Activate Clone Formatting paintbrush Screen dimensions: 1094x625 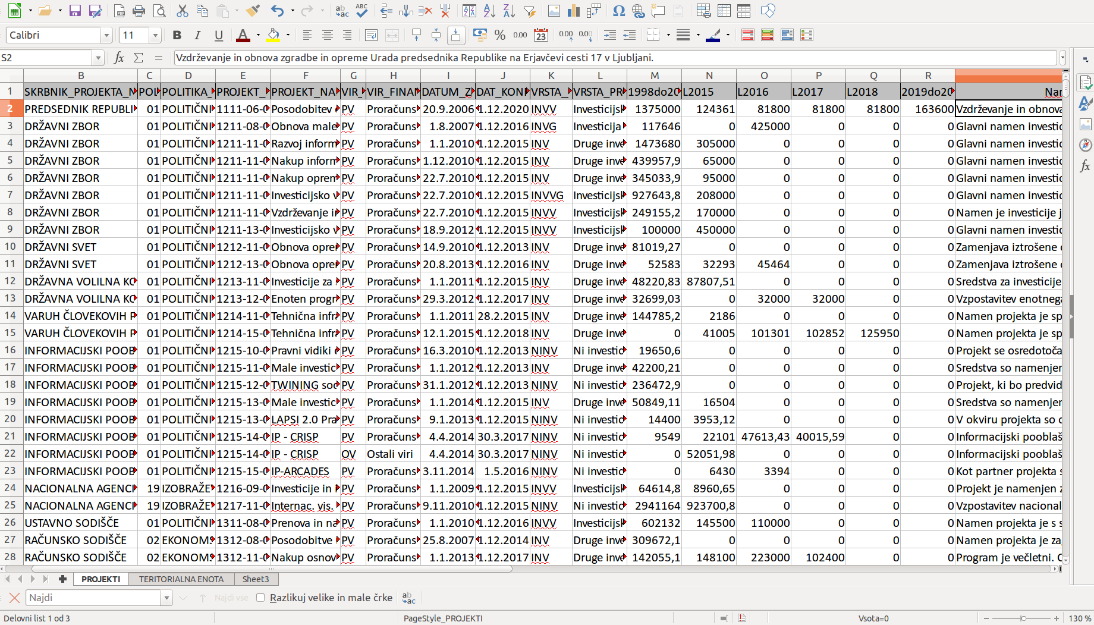tap(253, 11)
